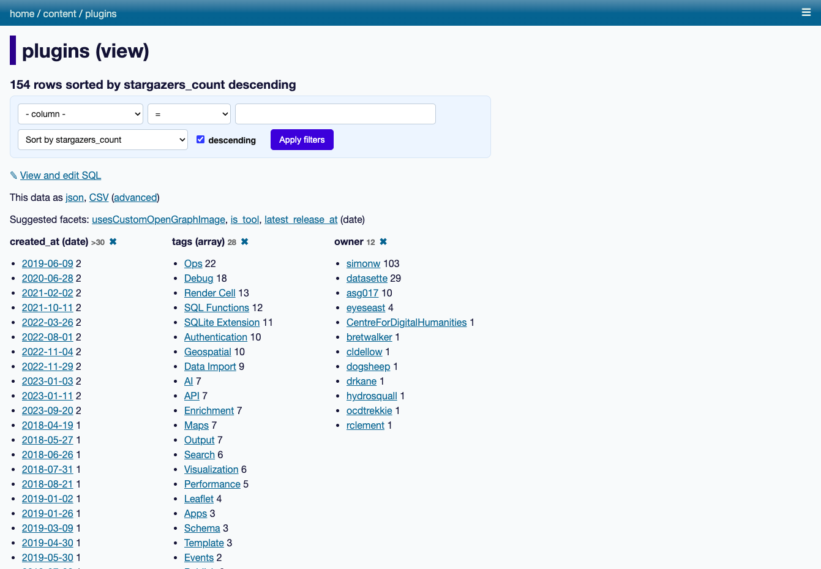
Task: Export this data as CSV
Action: click(99, 197)
